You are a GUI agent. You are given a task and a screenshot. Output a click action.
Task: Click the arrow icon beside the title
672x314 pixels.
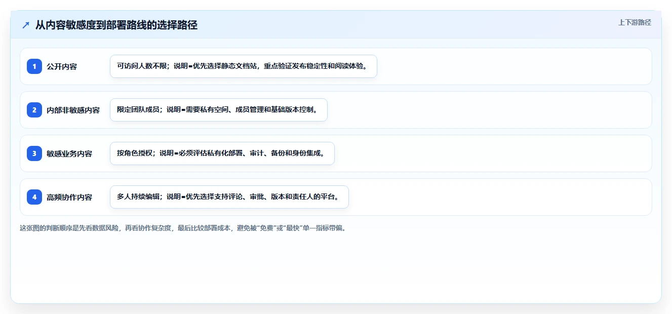click(x=26, y=25)
